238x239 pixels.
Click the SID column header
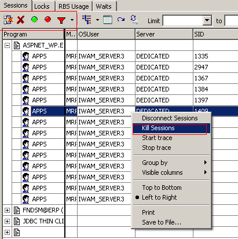point(215,34)
